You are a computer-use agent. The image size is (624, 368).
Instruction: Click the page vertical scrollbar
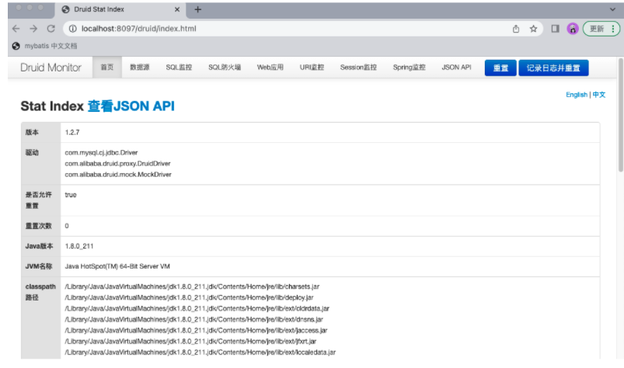pyautogui.click(x=620, y=115)
